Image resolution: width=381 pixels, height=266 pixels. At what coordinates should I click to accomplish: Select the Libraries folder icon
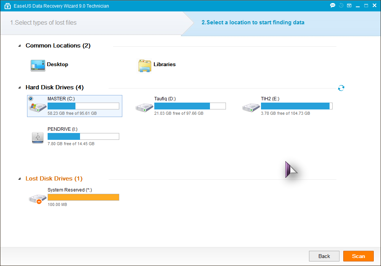[144, 66]
